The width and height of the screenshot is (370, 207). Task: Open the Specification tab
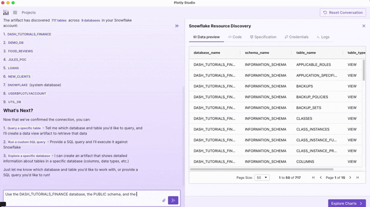pos(263,37)
